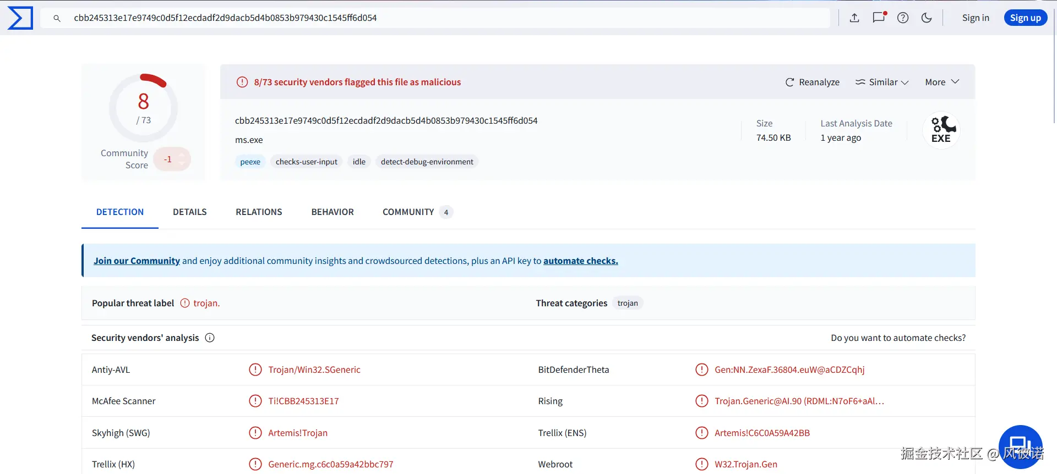Click the EXE file type icon
This screenshot has width=1057, height=474.
tap(941, 131)
